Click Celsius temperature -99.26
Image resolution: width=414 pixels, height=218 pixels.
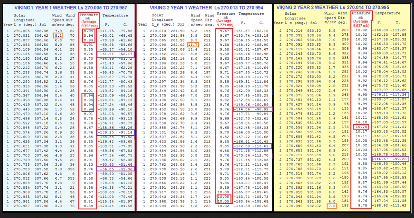tap(400, 159)
